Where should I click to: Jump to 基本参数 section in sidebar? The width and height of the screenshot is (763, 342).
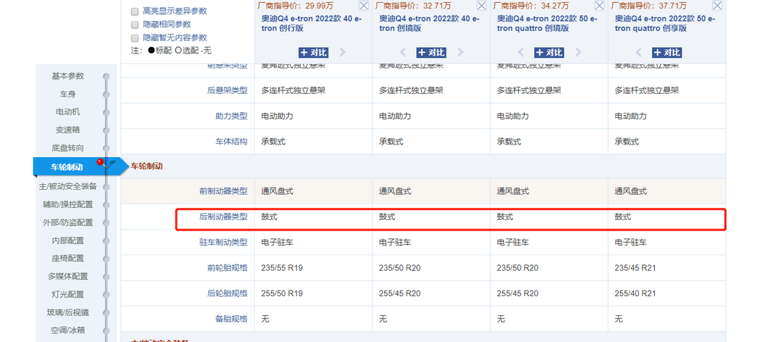(x=68, y=76)
